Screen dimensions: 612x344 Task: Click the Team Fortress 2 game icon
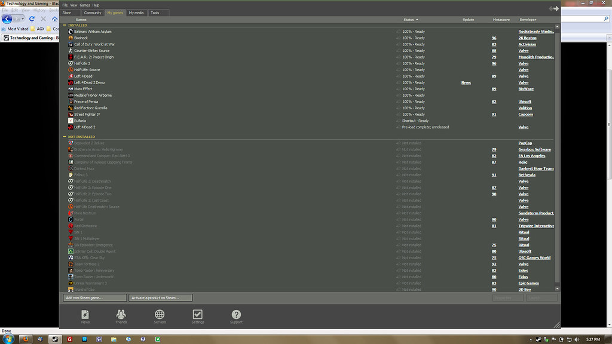pyautogui.click(x=71, y=264)
